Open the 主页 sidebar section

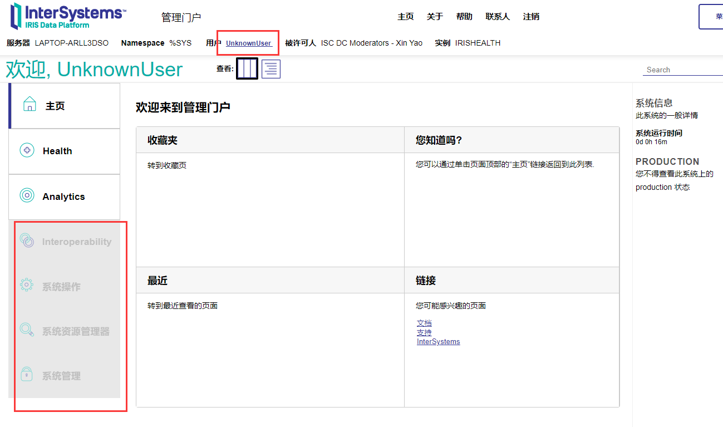pos(65,106)
